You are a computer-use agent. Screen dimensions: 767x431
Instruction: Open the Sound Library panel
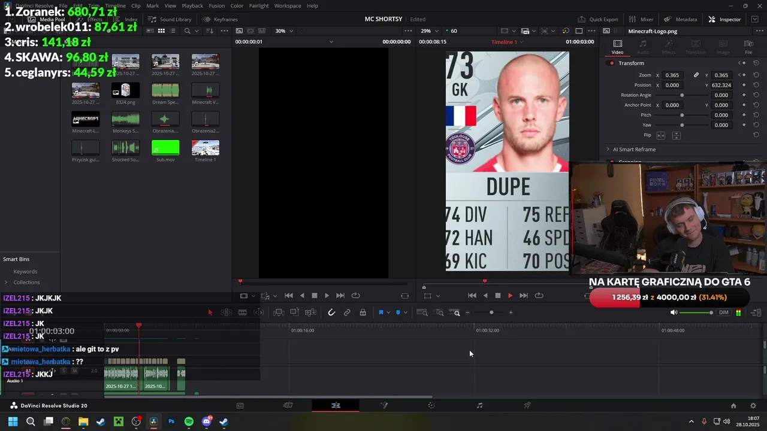[x=170, y=19]
